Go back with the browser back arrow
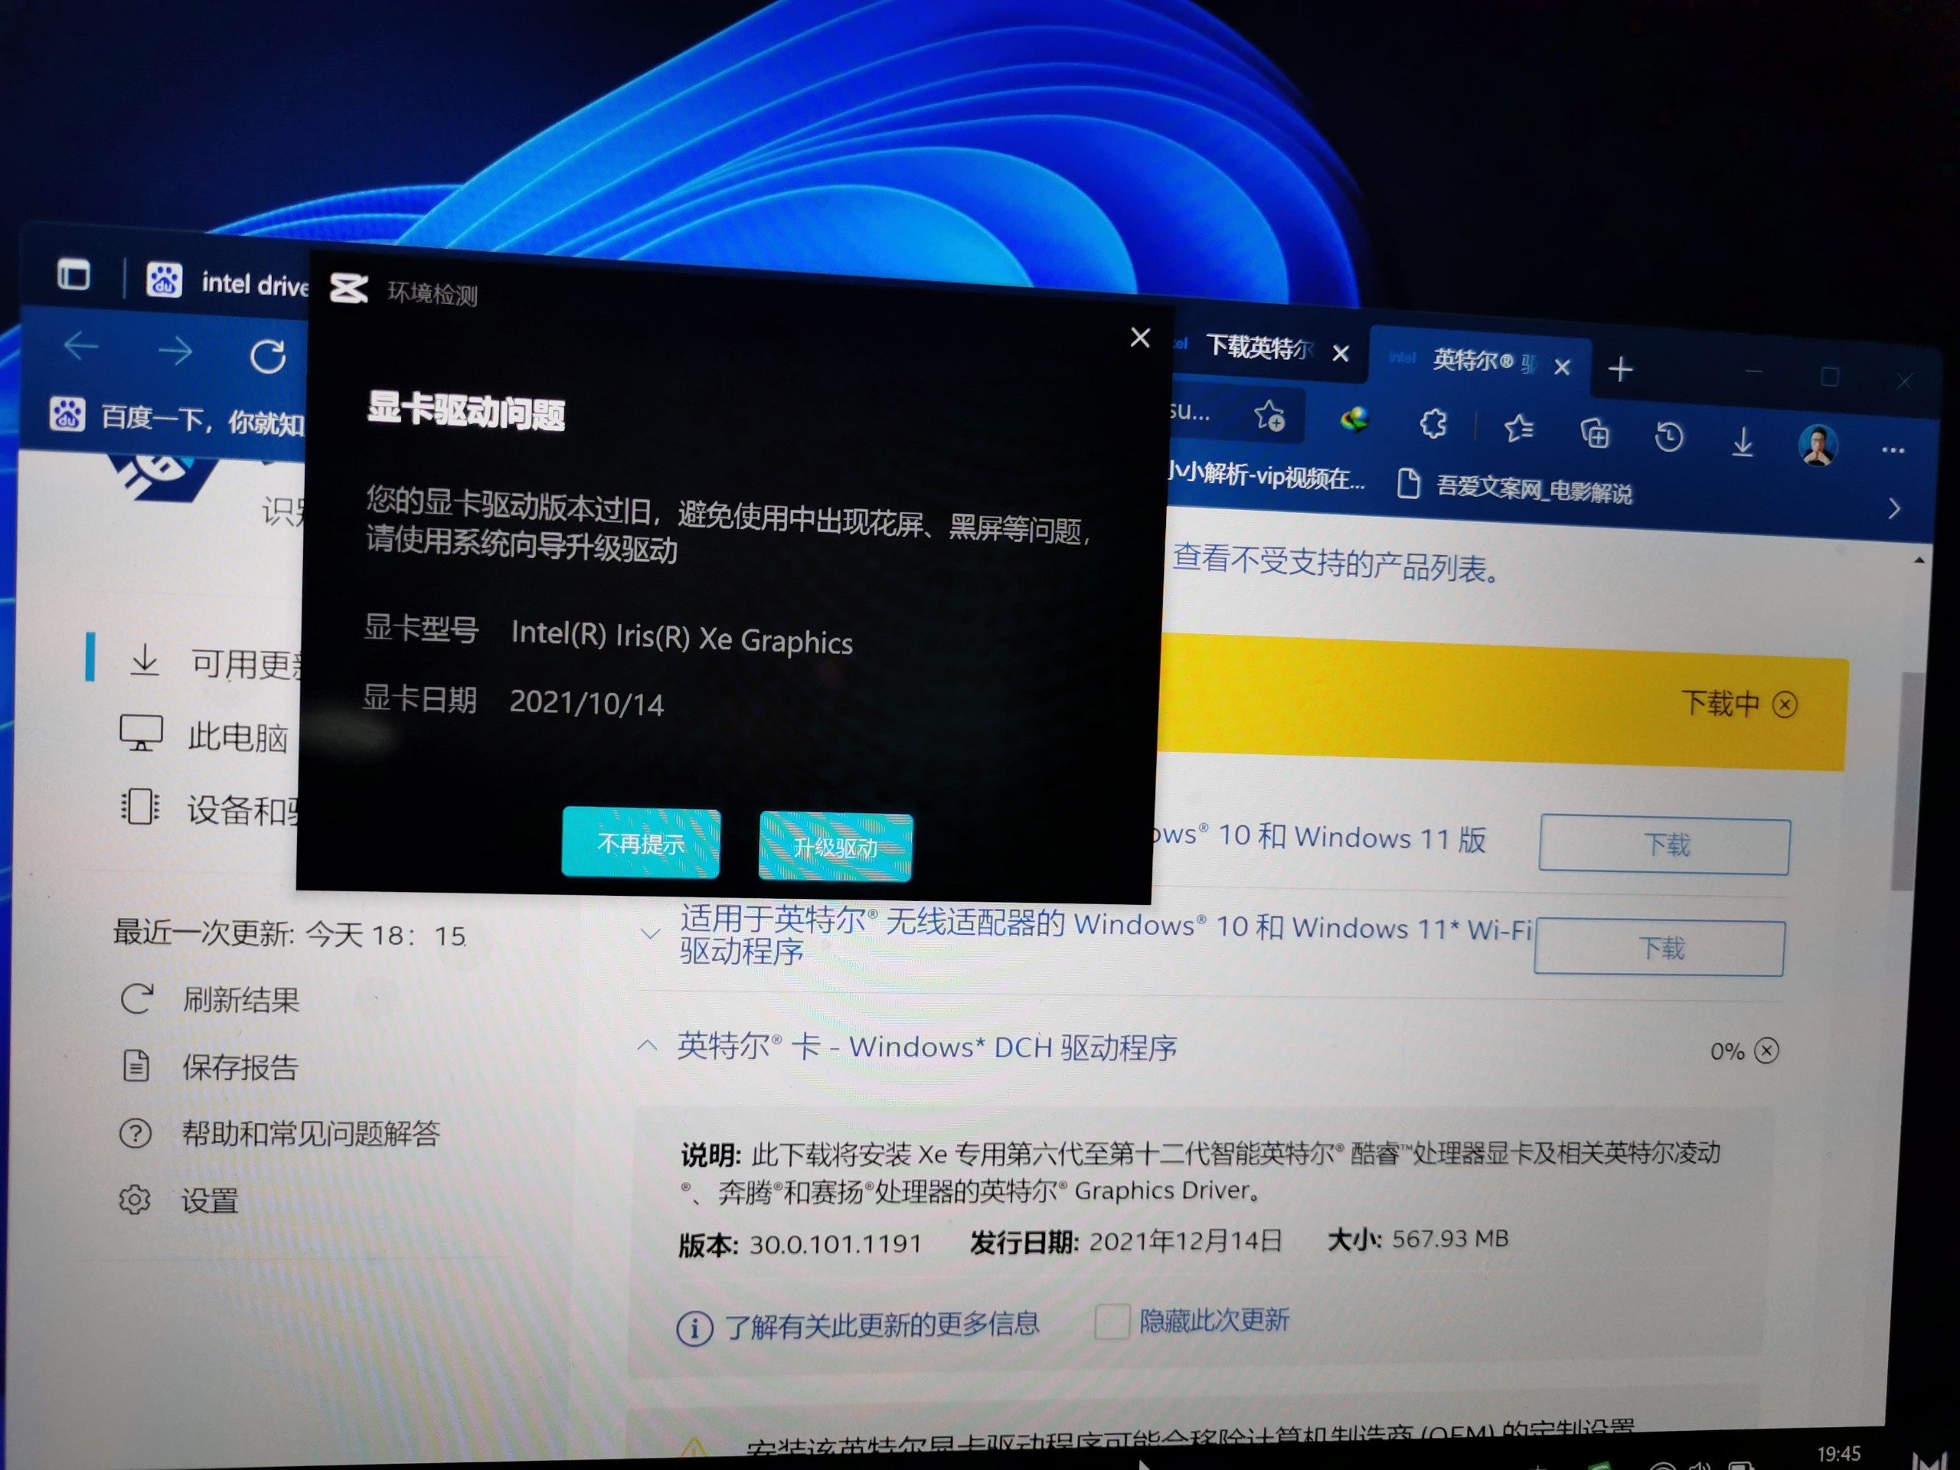 pyautogui.click(x=81, y=347)
